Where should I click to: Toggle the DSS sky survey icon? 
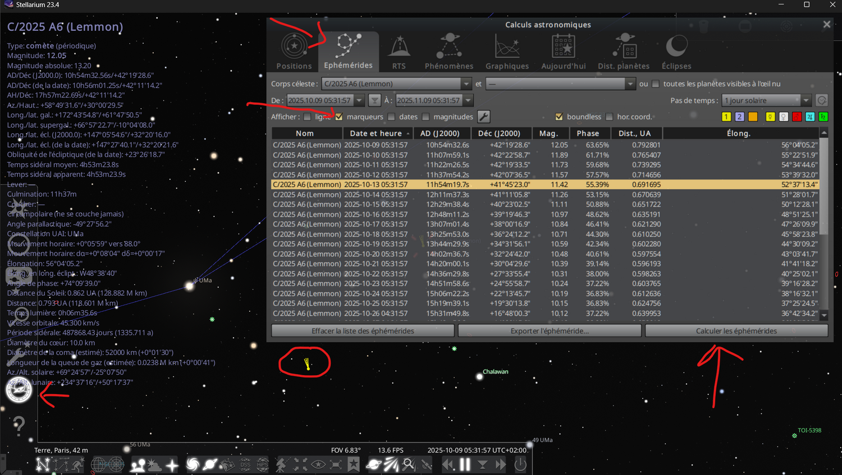245,464
